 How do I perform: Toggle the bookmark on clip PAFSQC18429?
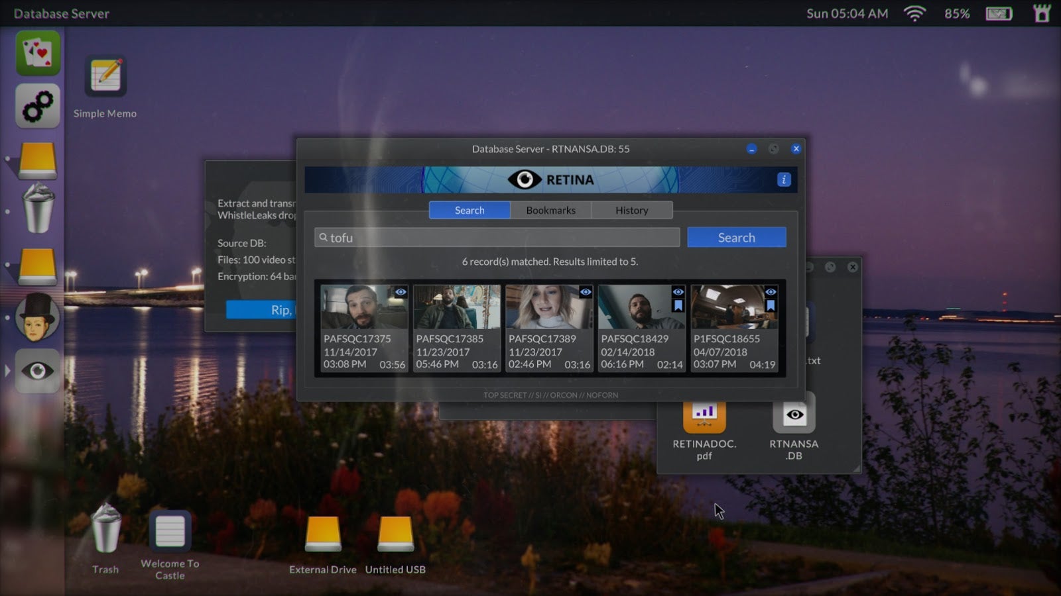pyautogui.click(x=678, y=305)
